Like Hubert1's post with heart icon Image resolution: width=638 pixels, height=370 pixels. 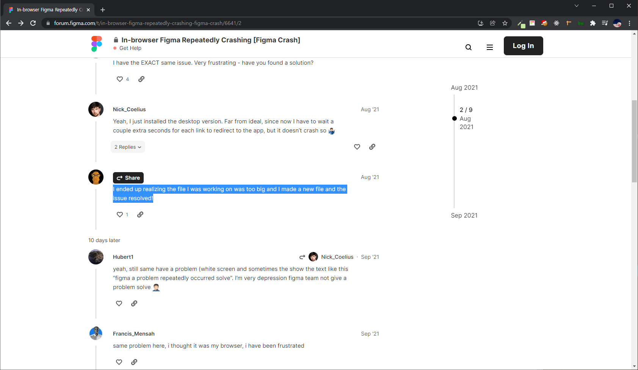119,303
